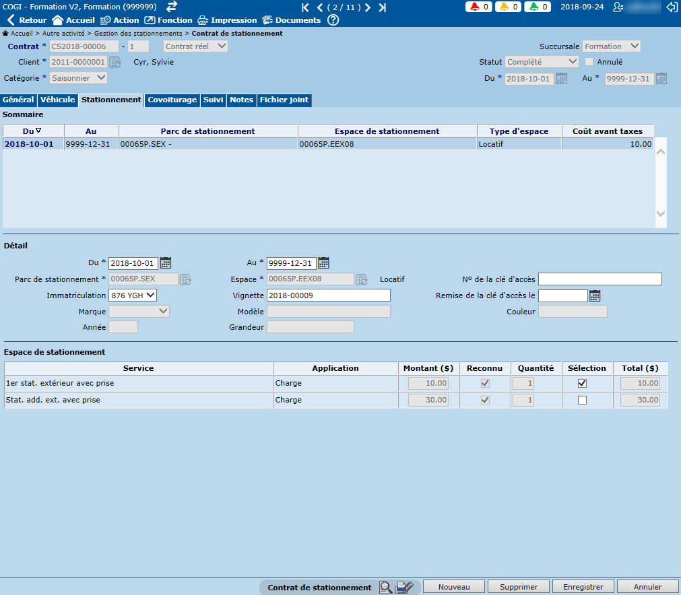Click the Vignette input field
The width and height of the screenshot is (681, 595).
[328, 295]
